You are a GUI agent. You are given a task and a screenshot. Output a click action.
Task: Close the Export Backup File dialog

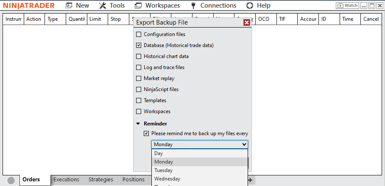246,22
